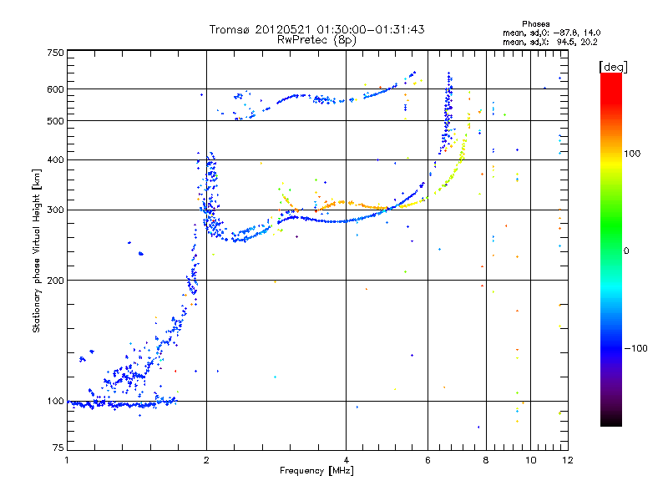Click the y-axis tick label '750'
This screenshot has height=501, width=668.
[55, 53]
